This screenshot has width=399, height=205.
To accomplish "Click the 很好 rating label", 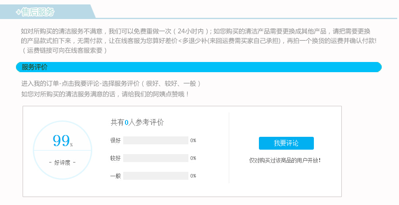I will click(115, 140).
